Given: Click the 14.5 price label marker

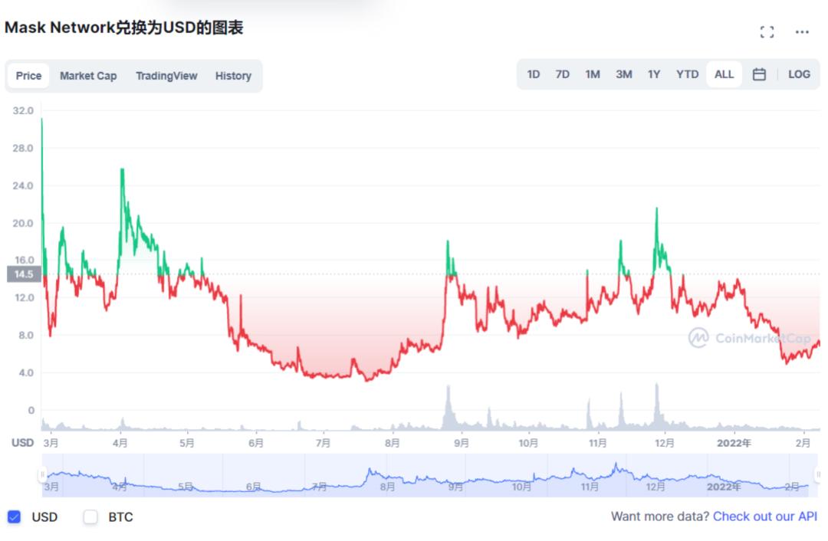Looking at the screenshot, I should (x=23, y=274).
